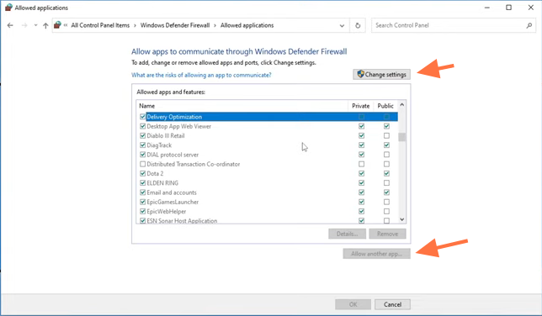Viewport: 542px width, 316px height.
Task: Select the ESN Sonar Host Application row
Action: 268,220
